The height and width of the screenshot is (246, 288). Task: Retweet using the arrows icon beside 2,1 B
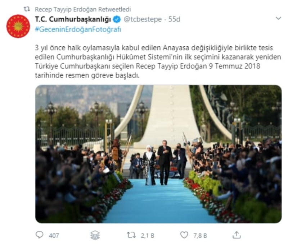[131, 235]
